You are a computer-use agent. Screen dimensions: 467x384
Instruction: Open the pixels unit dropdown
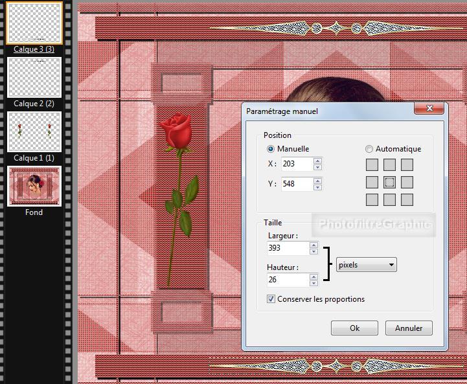coord(366,265)
